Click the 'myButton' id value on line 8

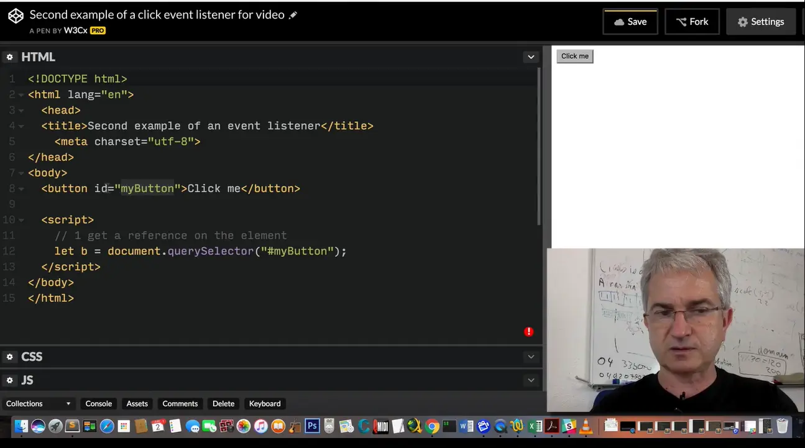coord(147,188)
